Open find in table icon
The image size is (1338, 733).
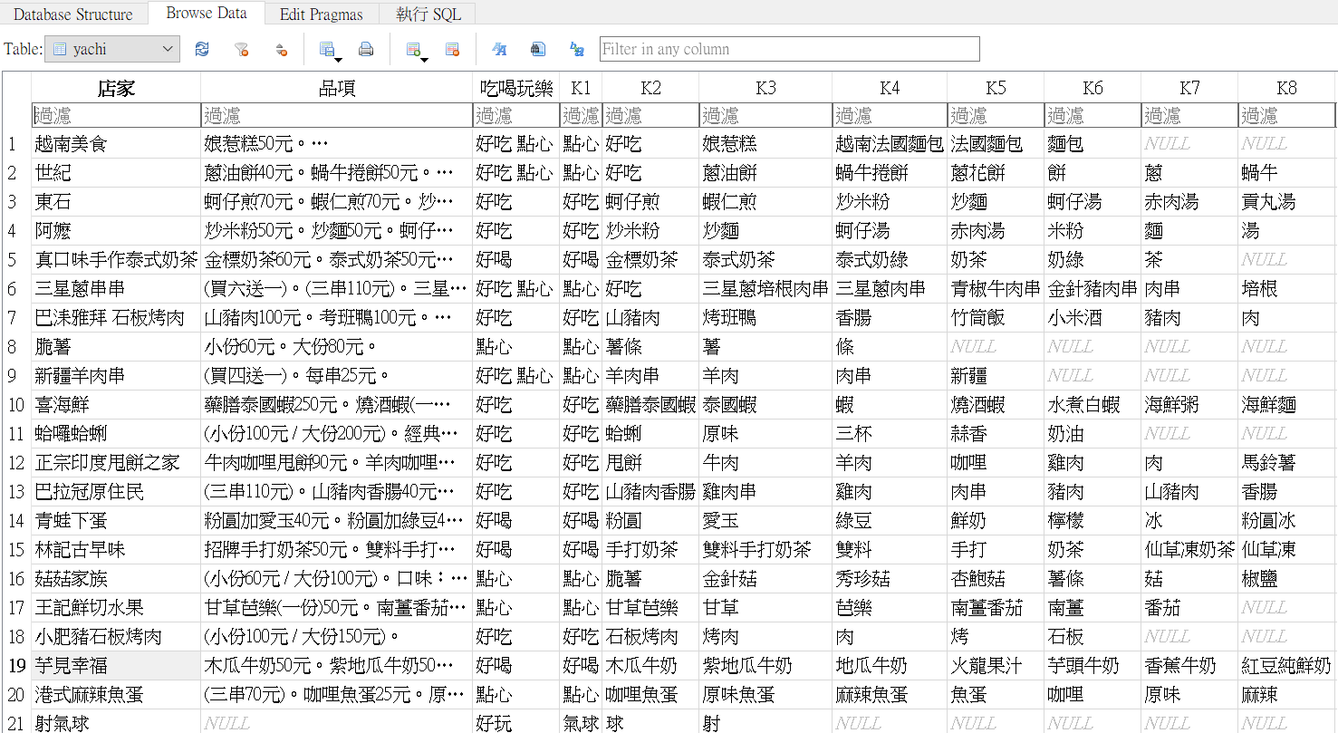pyautogui.click(x=538, y=49)
